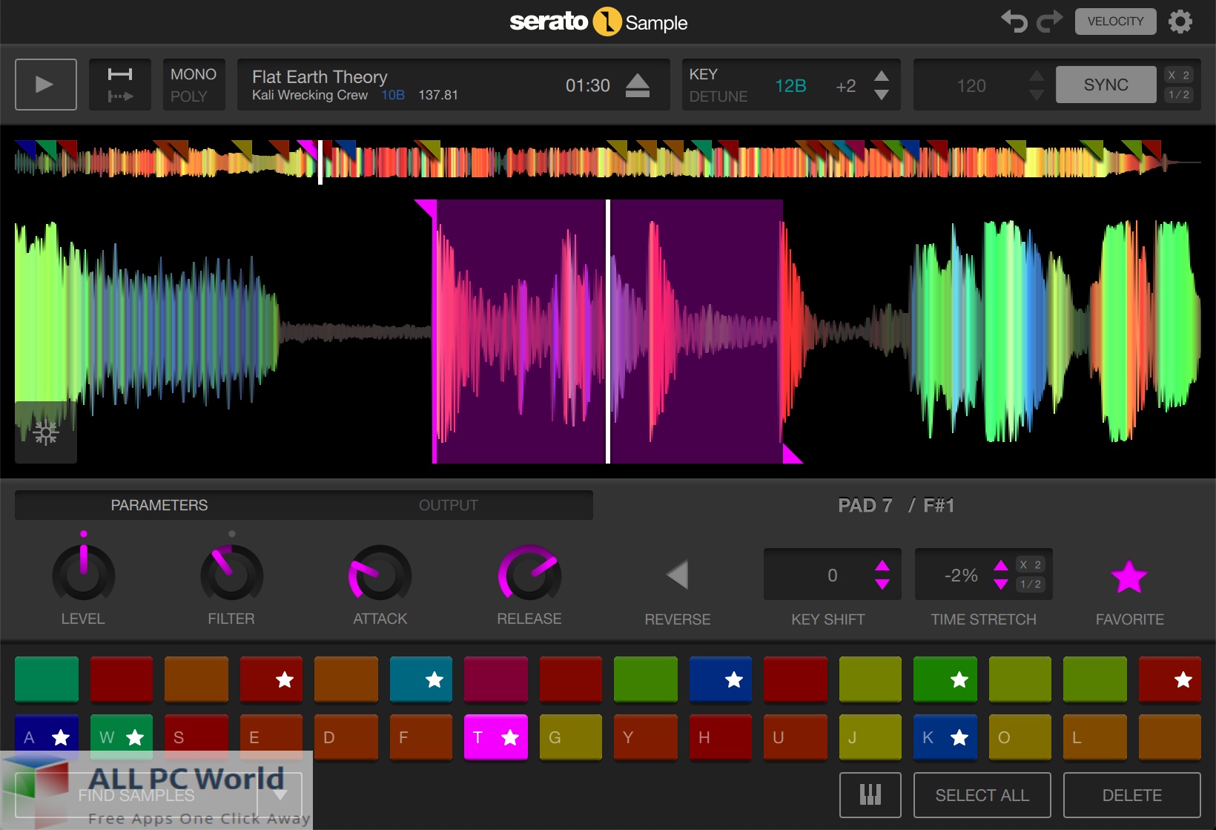The image size is (1216, 830).
Task: Click the keyboard icon near Select All
Action: pyautogui.click(x=870, y=794)
